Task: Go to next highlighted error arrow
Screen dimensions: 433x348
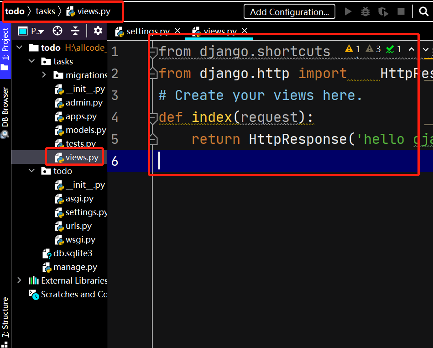Action: 426,49
